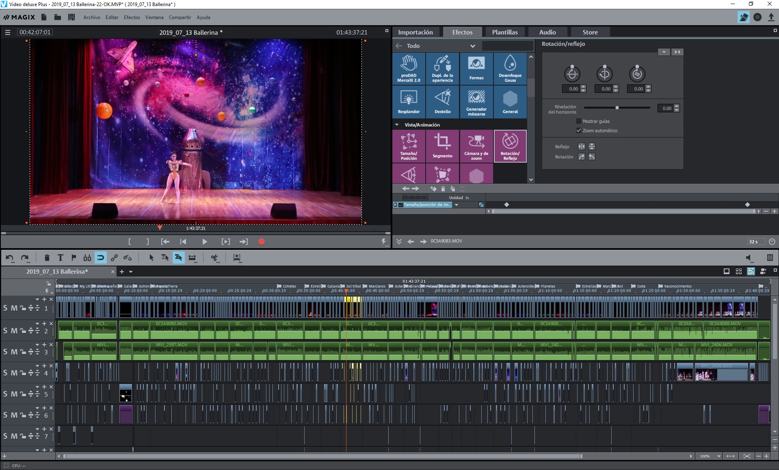Select the Dupl. de la apariencia effect
Image resolution: width=779 pixels, height=470 pixels.
tap(442, 69)
